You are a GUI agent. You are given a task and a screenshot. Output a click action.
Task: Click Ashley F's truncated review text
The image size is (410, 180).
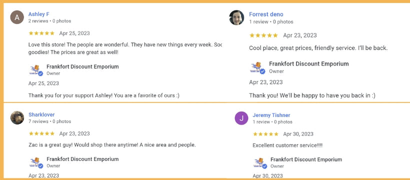pyautogui.click(x=125, y=48)
